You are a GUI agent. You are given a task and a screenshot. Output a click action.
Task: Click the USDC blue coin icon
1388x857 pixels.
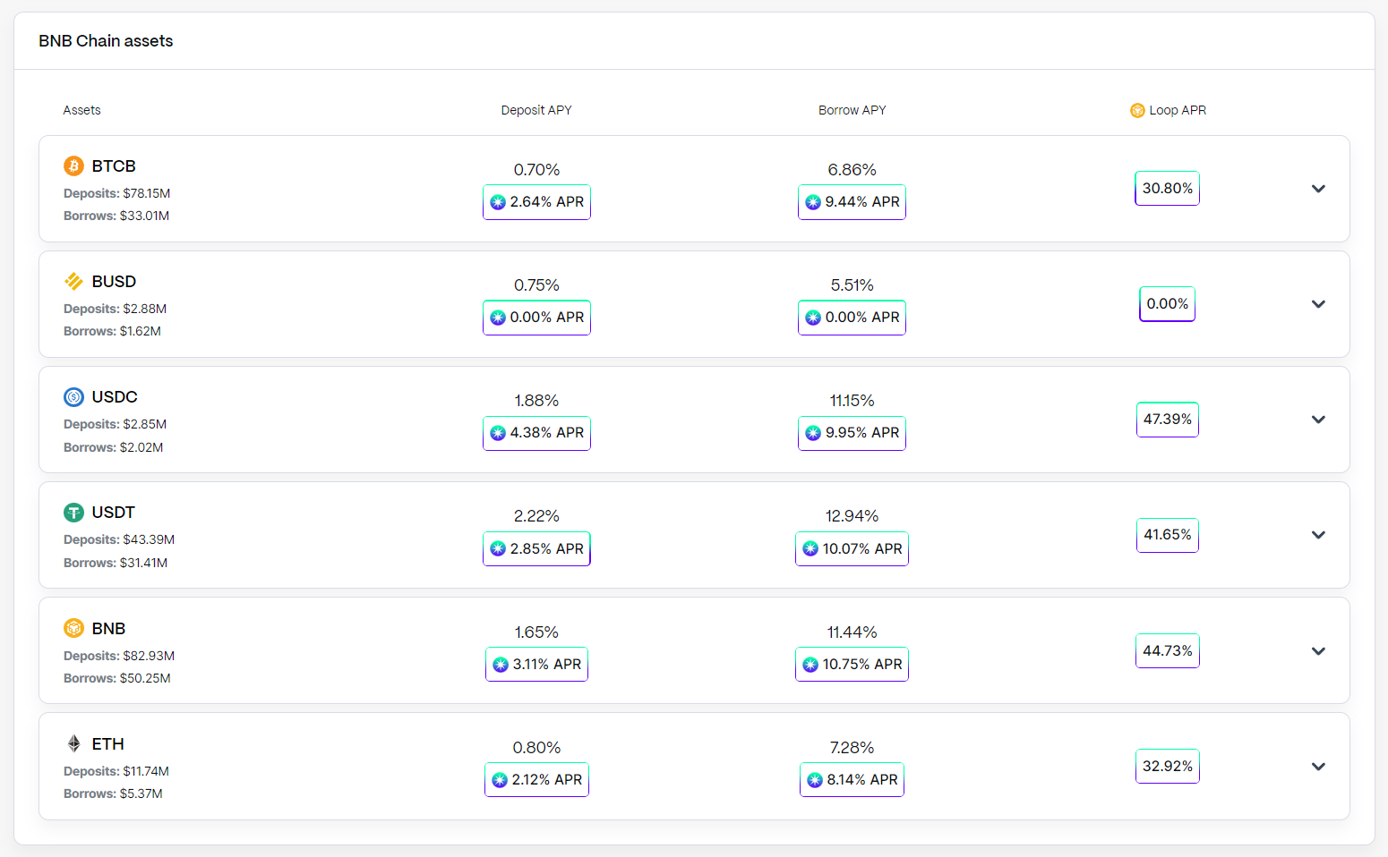[73, 396]
